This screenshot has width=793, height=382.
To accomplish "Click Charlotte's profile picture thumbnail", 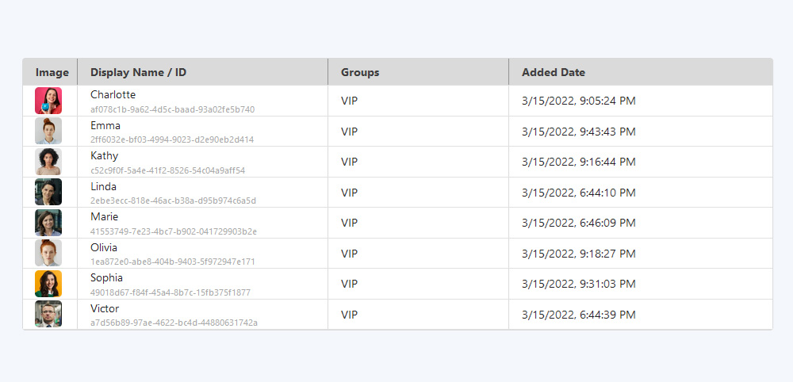I will tap(48, 101).
